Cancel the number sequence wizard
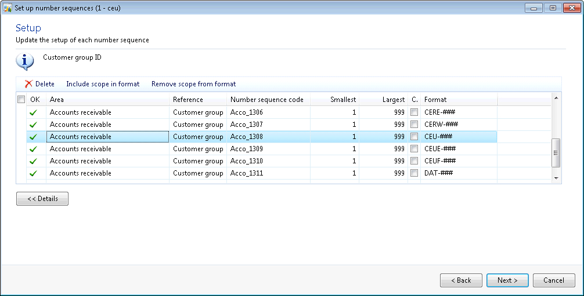The width and height of the screenshot is (584, 296). coord(554,280)
